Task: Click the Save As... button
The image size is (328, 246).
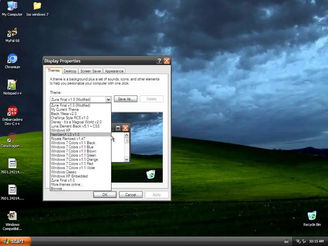Action: click(x=126, y=99)
